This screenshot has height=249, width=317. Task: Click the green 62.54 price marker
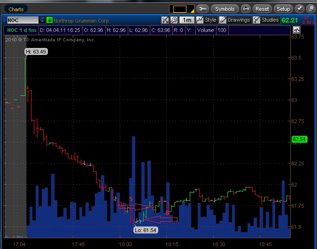pos(300,139)
